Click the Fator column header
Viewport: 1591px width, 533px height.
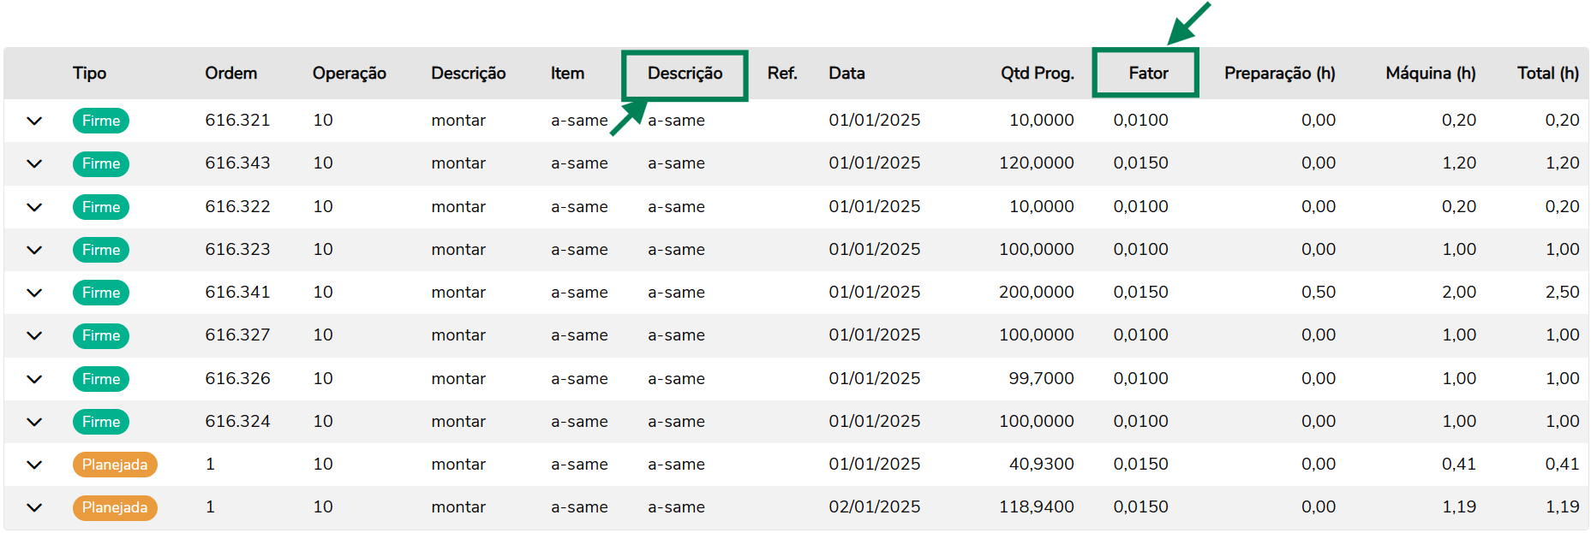pyautogui.click(x=1148, y=74)
